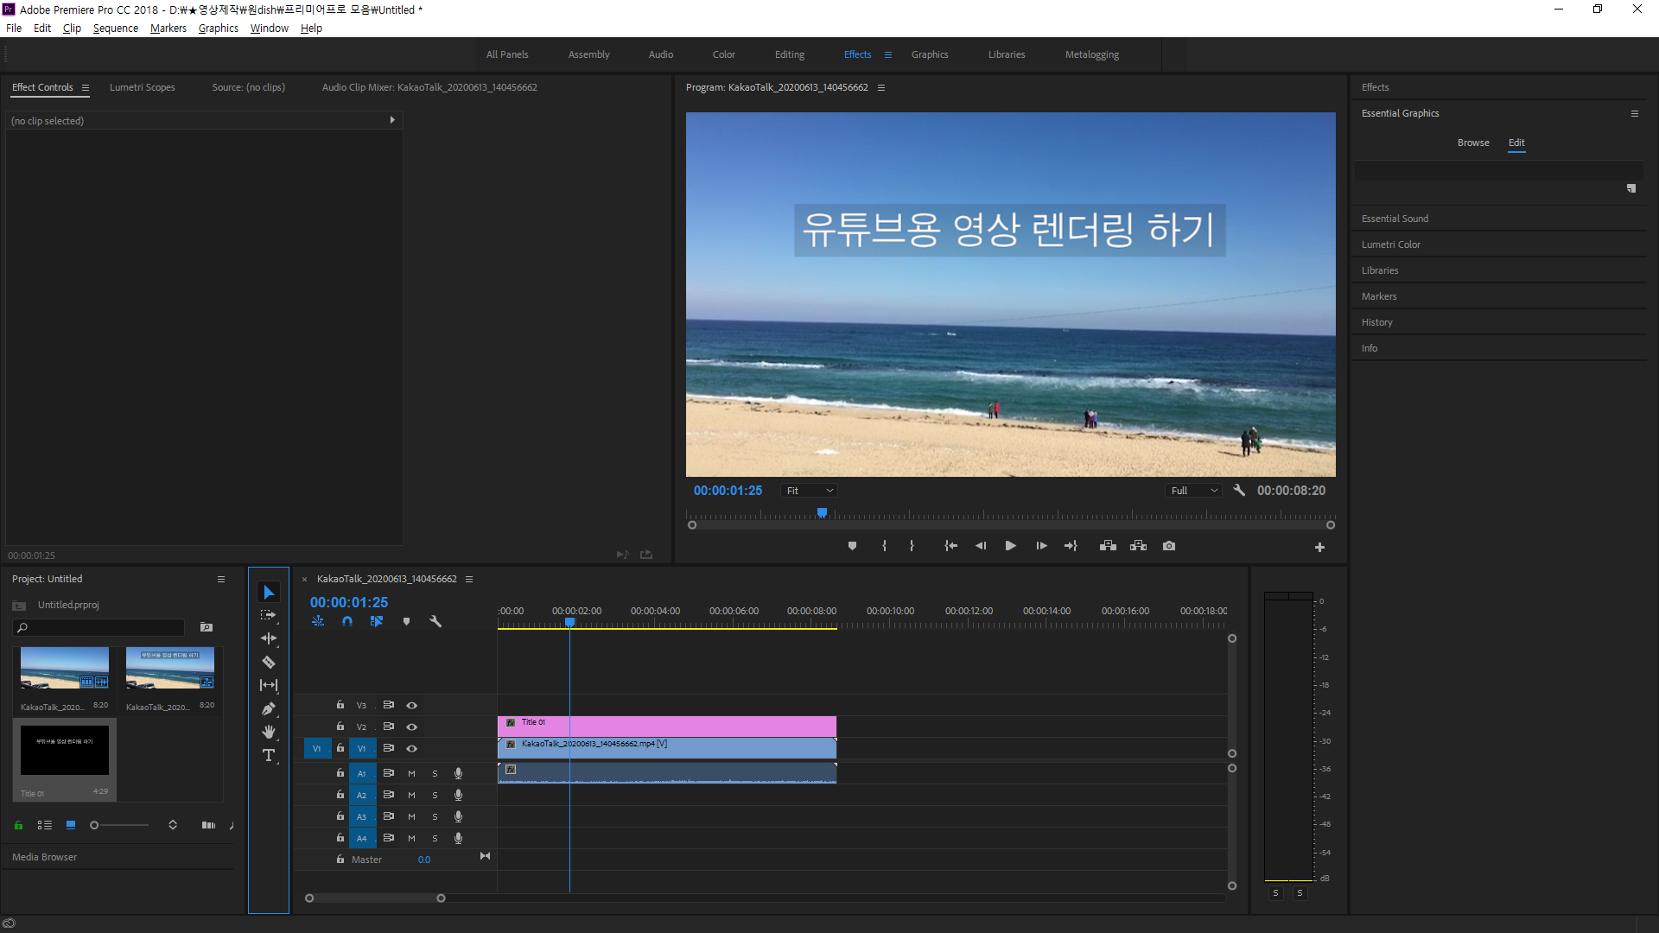Image resolution: width=1659 pixels, height=933 pixels.
Task: Click the Export Frame camera icon
Action: [x=1169, y=546]
